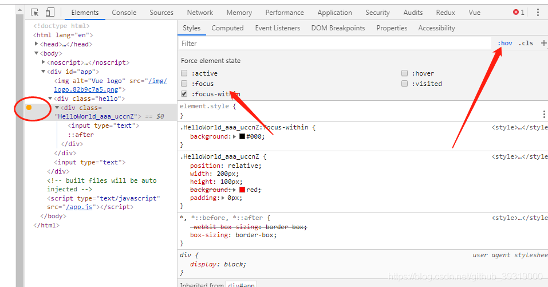Click the red background color swatch
Viewport: 548px width, 287px height.
coord(242,190)
